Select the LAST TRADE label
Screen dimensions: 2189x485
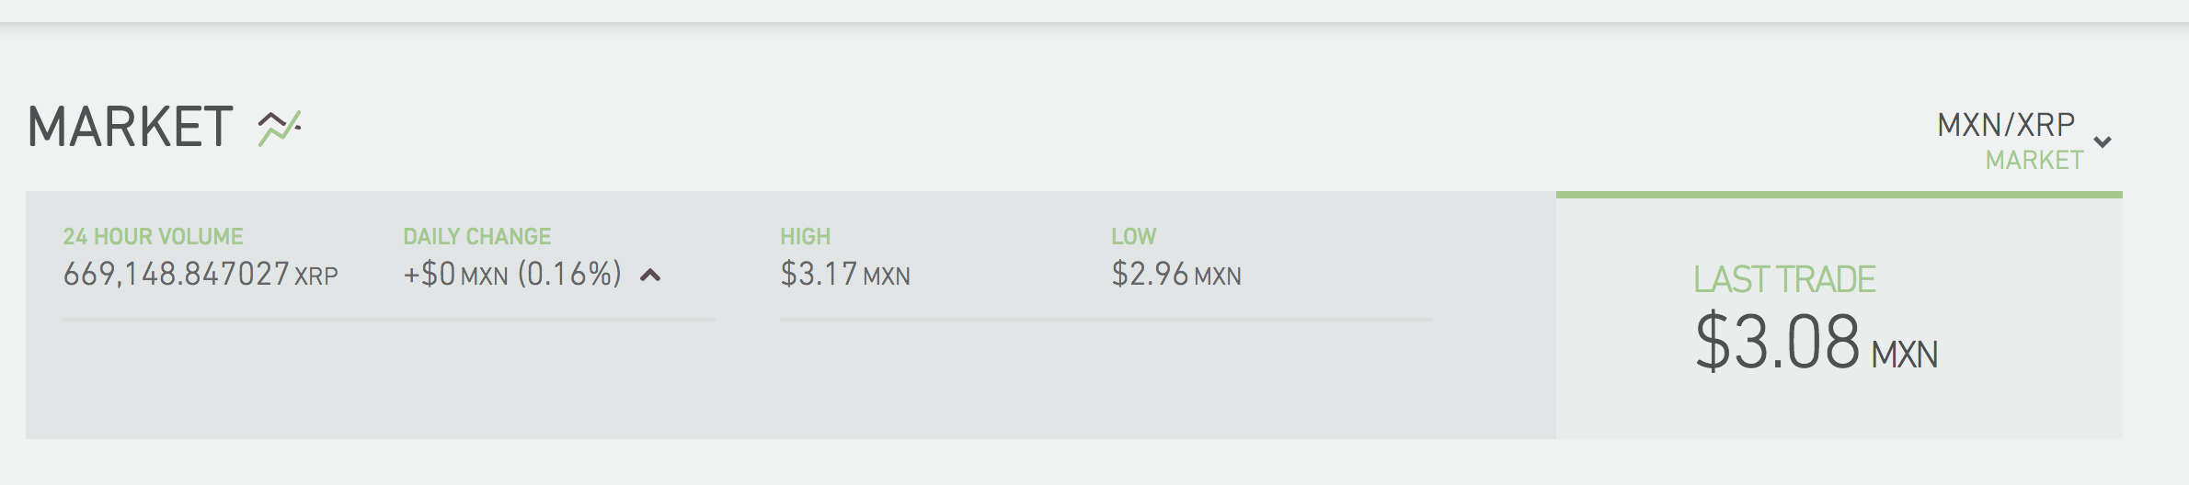(x=1784, y=279)
